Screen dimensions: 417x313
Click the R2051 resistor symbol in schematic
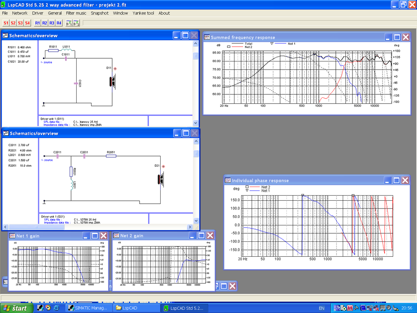tap(111, 156)
